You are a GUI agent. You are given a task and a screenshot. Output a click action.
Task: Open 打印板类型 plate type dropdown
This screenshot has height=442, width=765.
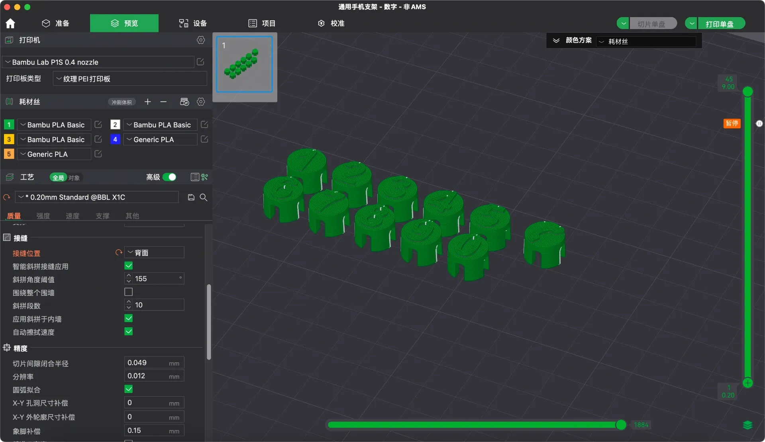coord(130,79)
